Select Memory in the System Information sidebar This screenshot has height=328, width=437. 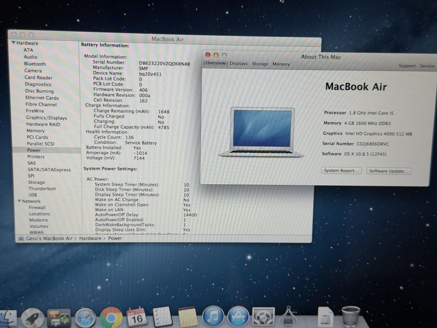36,131
